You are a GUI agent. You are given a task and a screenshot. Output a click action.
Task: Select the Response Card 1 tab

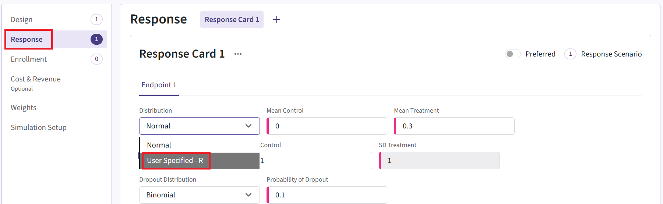[x=232, y=19]
